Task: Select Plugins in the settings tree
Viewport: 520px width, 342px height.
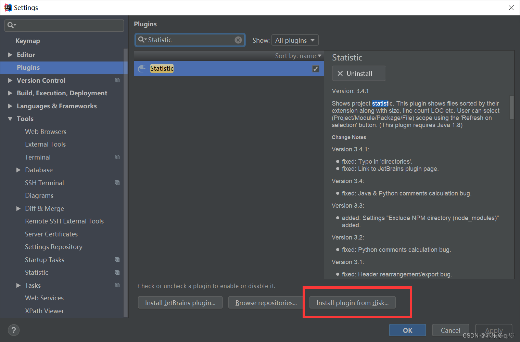Action: click(64, 68)
